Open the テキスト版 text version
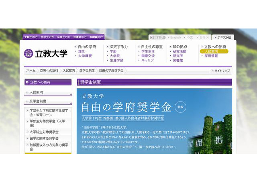The image size is (257, 171). [x=223, y=37]
